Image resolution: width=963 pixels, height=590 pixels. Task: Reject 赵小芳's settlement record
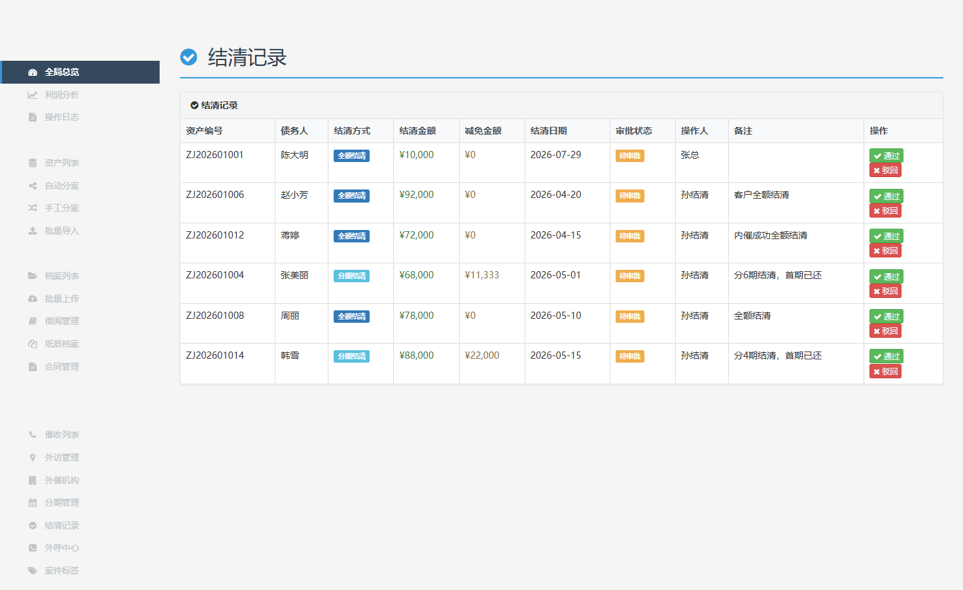tap(885, 211)
